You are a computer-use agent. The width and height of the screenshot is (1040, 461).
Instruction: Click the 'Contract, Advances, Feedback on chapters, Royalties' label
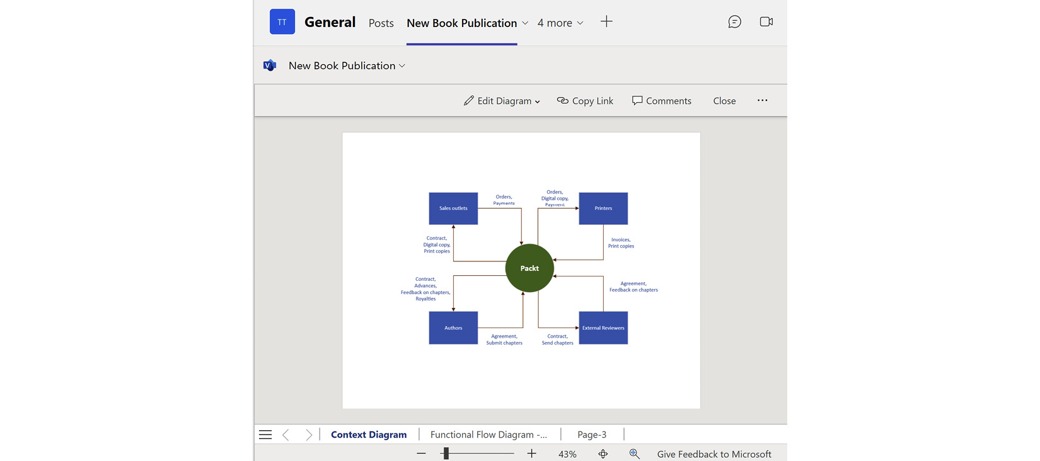425,289
